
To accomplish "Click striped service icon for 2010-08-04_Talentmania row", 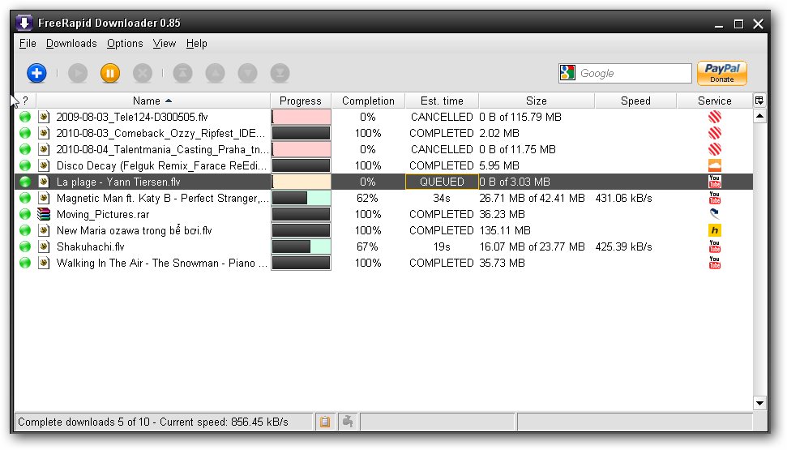I will (x=715, y=149).
